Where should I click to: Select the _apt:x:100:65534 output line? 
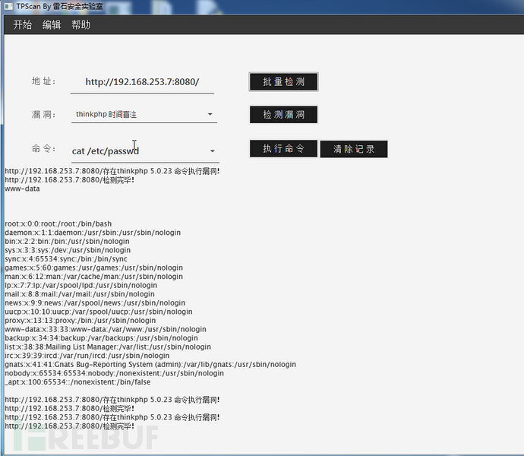coord(77,382)
